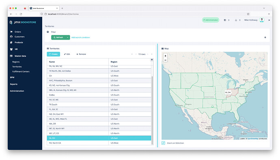Select the MT, ID, North WY row
The width and height of the screenshot is (280, 160).
point(99,128)
